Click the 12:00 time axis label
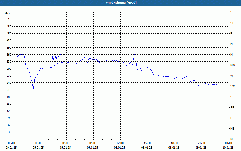Viewport: 241px width, 151px height. tap(120, 143)
